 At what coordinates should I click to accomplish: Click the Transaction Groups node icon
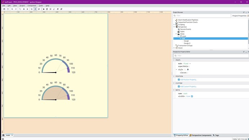176,45
